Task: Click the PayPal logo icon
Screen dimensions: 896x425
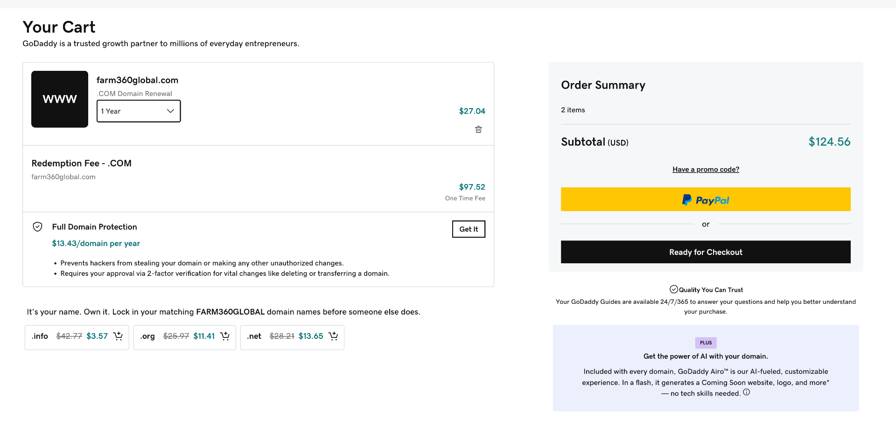Action: pos(686,200)
